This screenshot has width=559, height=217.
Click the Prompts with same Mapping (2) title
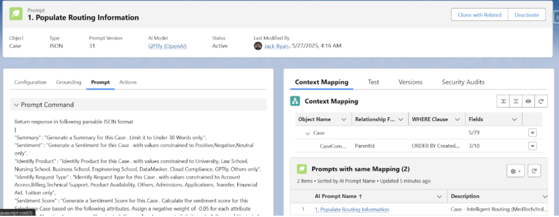360,169
